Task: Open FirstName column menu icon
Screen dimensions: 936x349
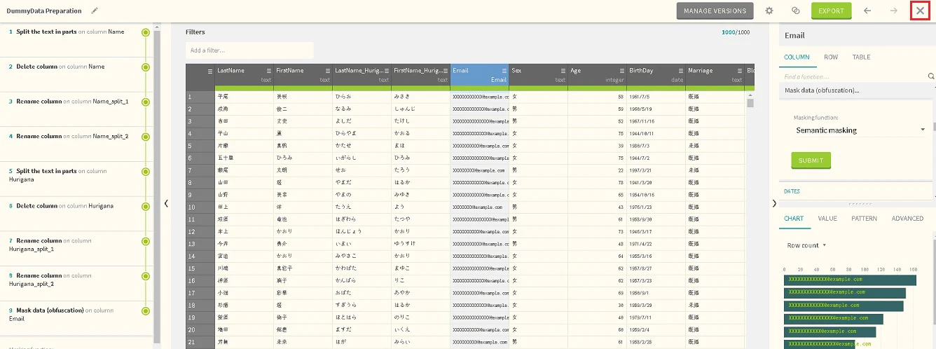Action: coord(327,71)
